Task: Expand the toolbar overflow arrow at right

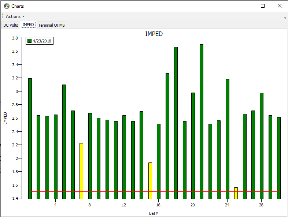Action: coord(285,18)
